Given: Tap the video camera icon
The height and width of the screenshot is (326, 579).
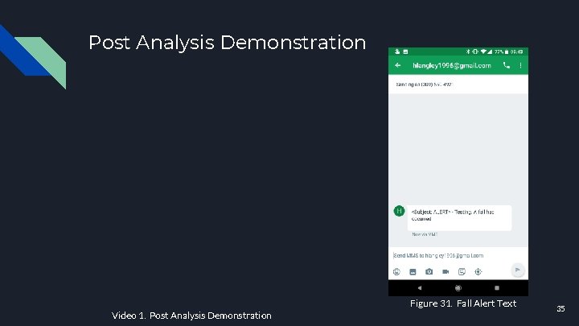Looking at the screenshot, I should 446,272.
